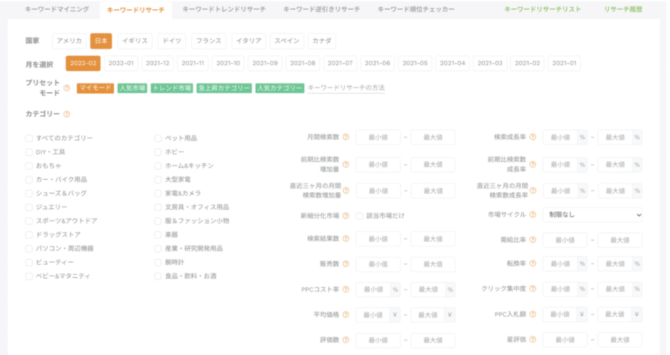
Task: Click the 検索成長率 help icon
Action: coord(533,137)
